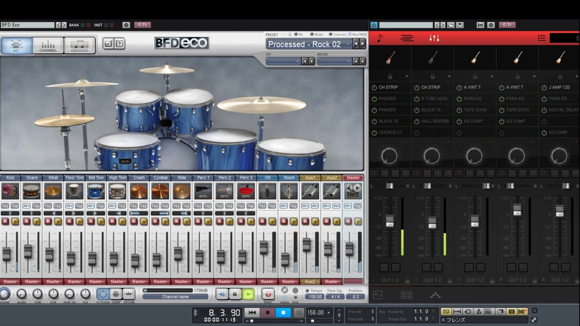This screenshot has height=326, width=580.
Task: Click the Crash cymbal channel icon
Action: 139,191
